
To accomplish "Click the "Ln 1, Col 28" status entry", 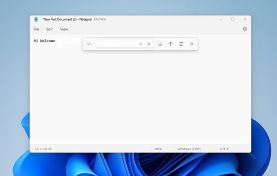I will (x=43, y=149).
